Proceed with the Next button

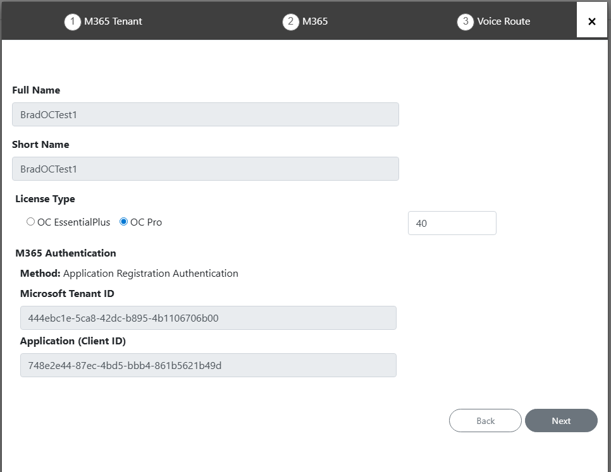[561, 421]
